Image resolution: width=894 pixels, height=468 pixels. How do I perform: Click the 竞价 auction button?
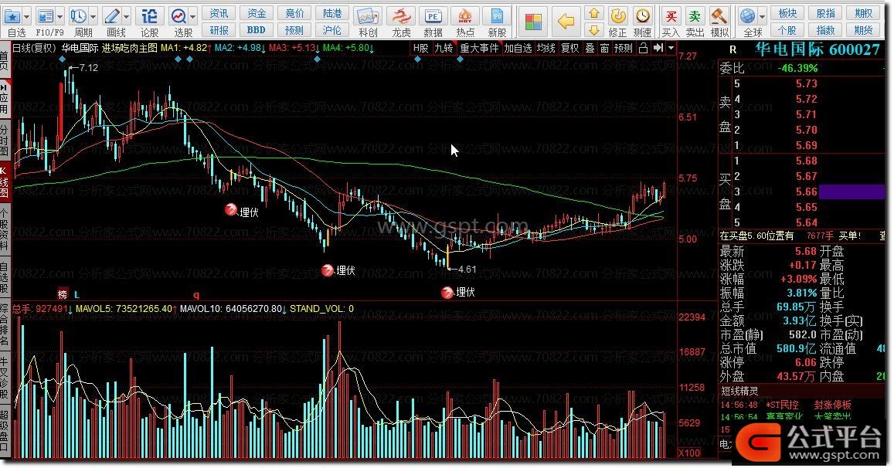(x=294, y=13)
